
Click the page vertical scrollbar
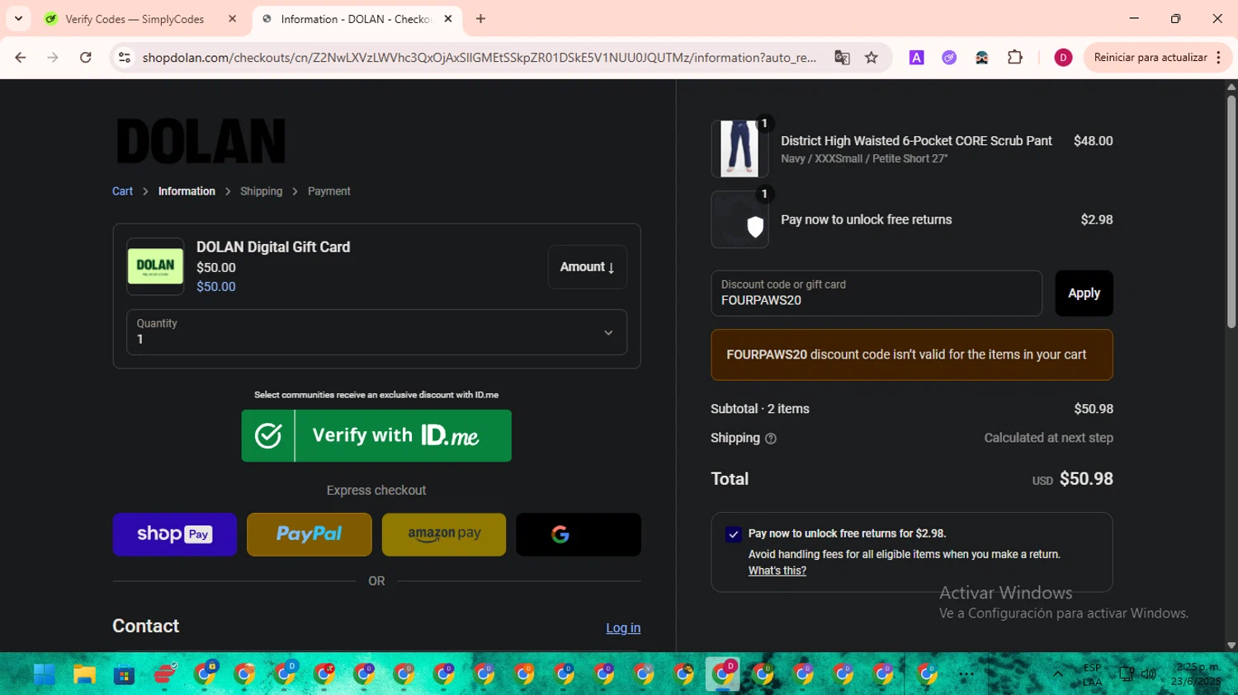point(1231,213)
